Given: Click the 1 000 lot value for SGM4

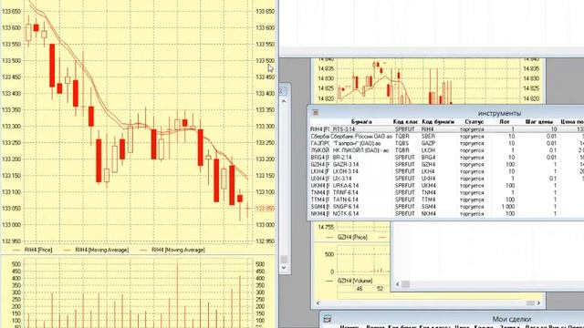Looking at the screenshot, I should point(508,207).
